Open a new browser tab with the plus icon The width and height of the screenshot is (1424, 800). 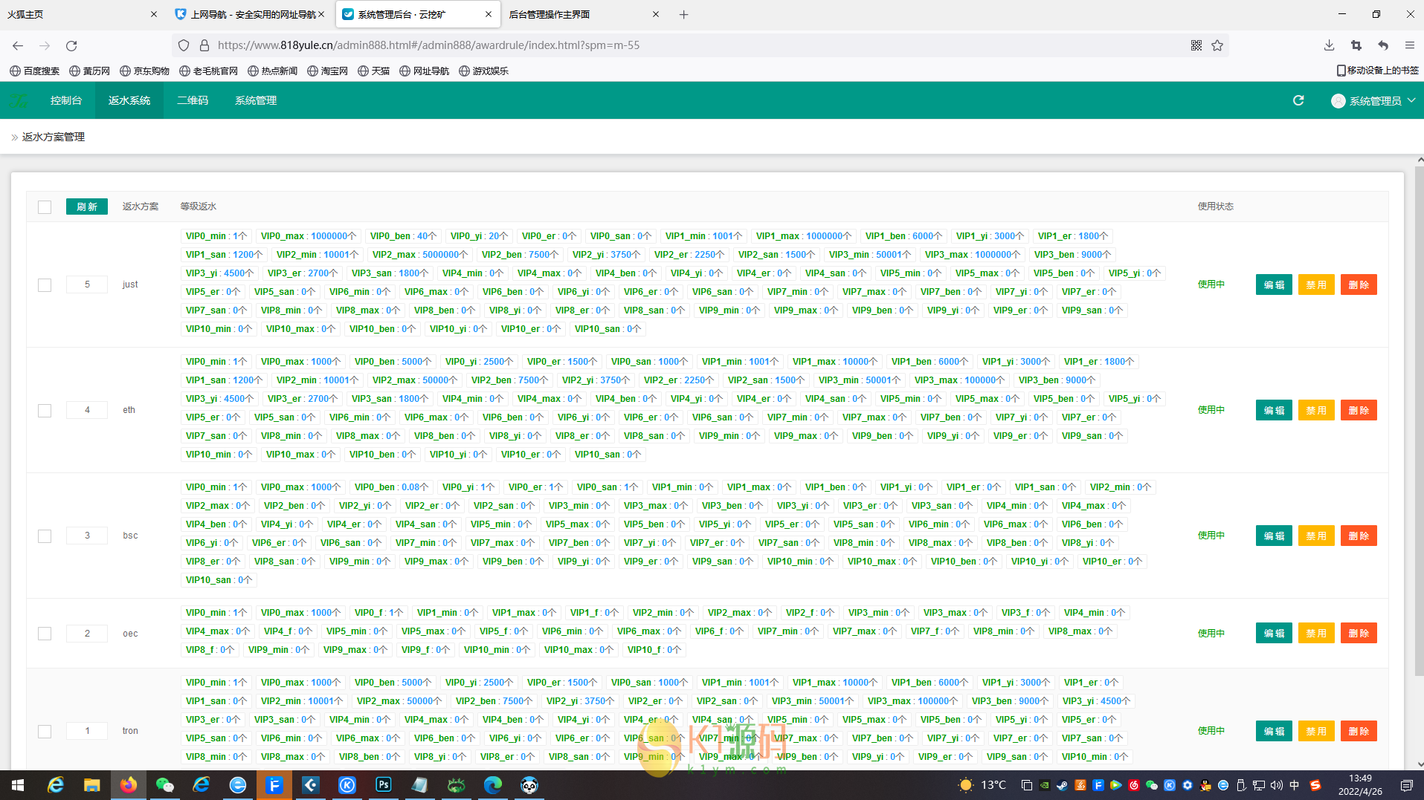684,14
